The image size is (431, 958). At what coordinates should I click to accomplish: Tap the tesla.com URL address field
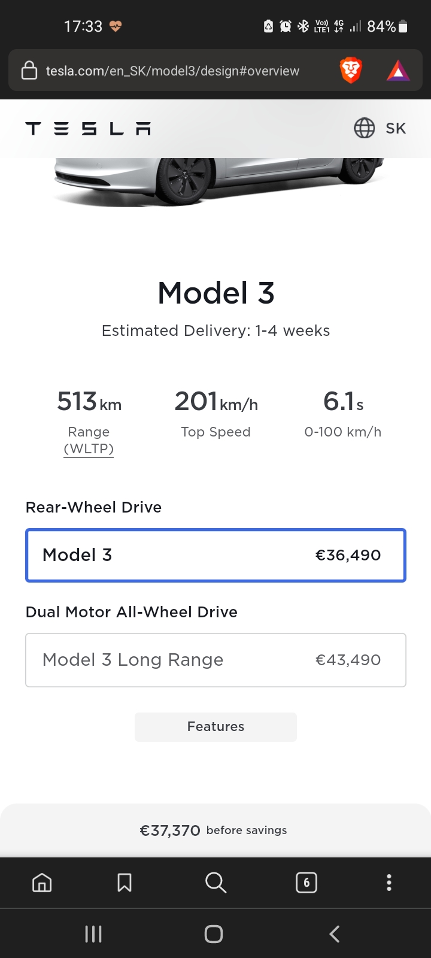(x=172, y=71)
